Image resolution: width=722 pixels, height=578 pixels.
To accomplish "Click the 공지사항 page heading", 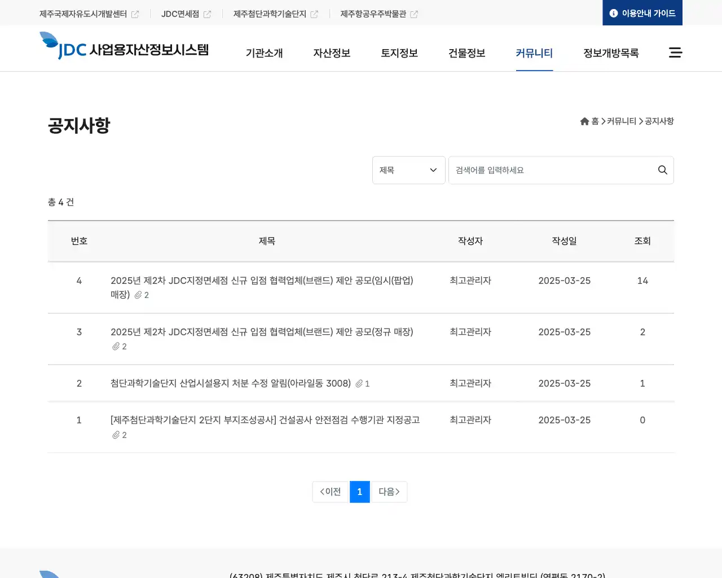I will pos(79,125).
